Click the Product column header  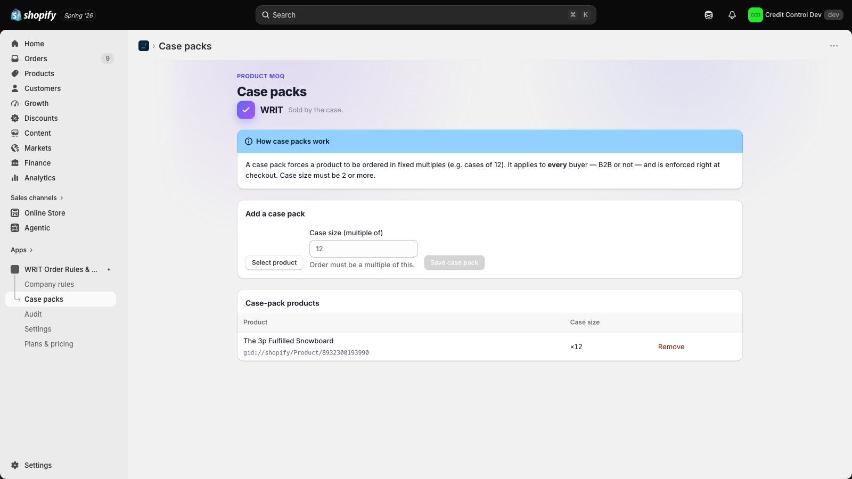click(256, 323)
